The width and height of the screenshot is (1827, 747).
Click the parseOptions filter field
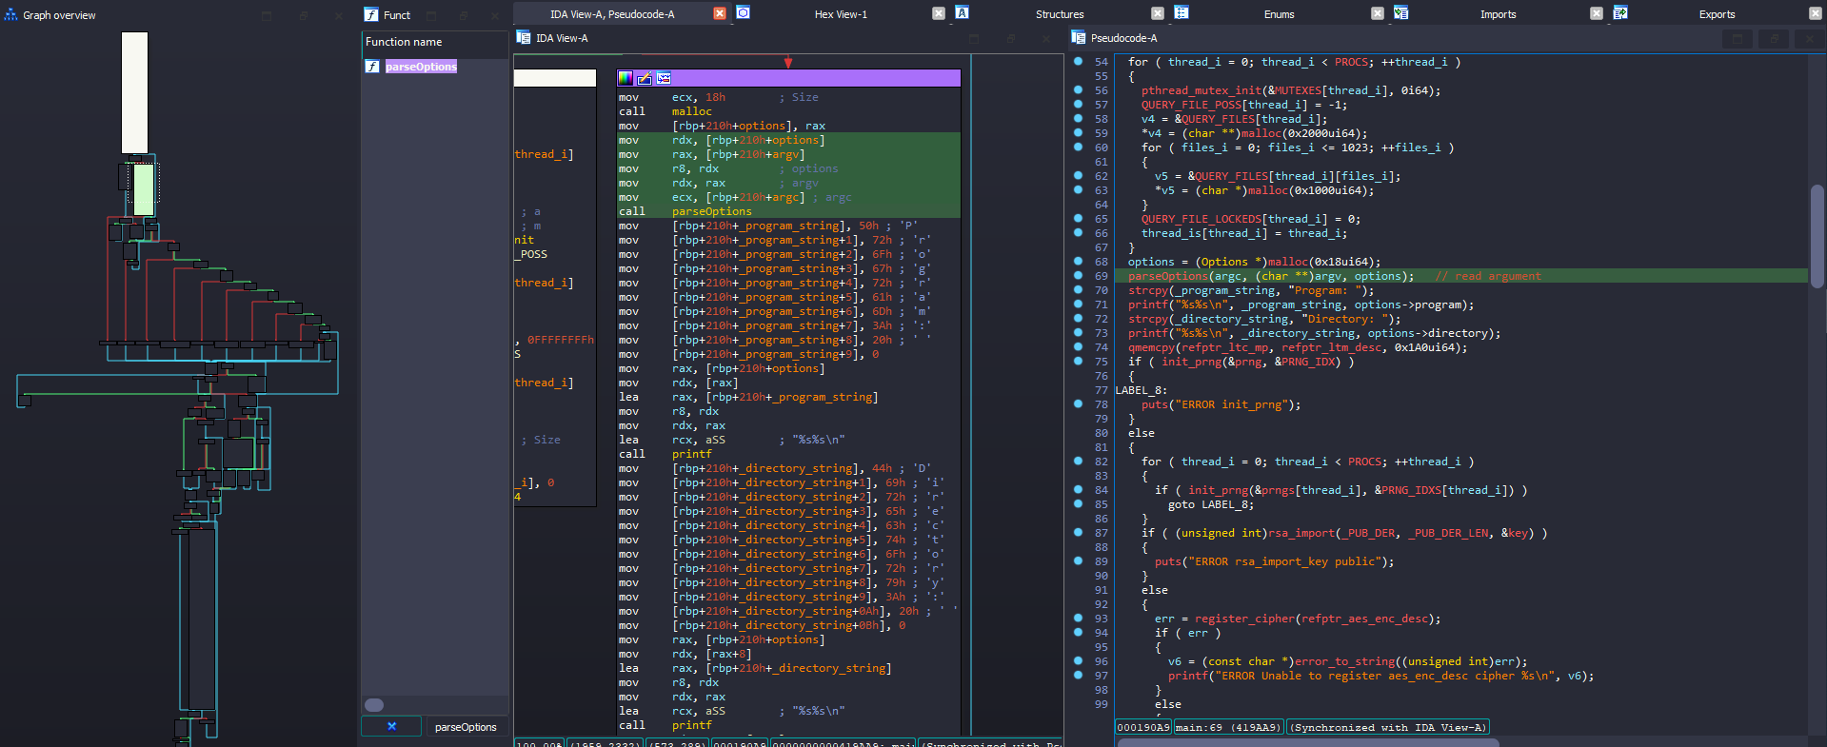(x=466, y=727)
